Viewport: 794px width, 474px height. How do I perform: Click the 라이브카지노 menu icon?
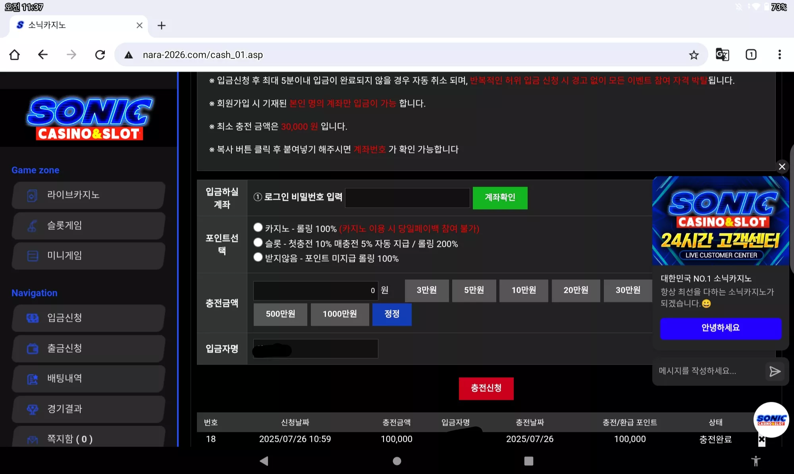coord(32,195)
